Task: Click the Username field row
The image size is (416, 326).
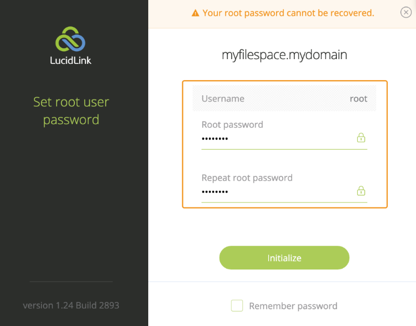Action: point(284,98)
